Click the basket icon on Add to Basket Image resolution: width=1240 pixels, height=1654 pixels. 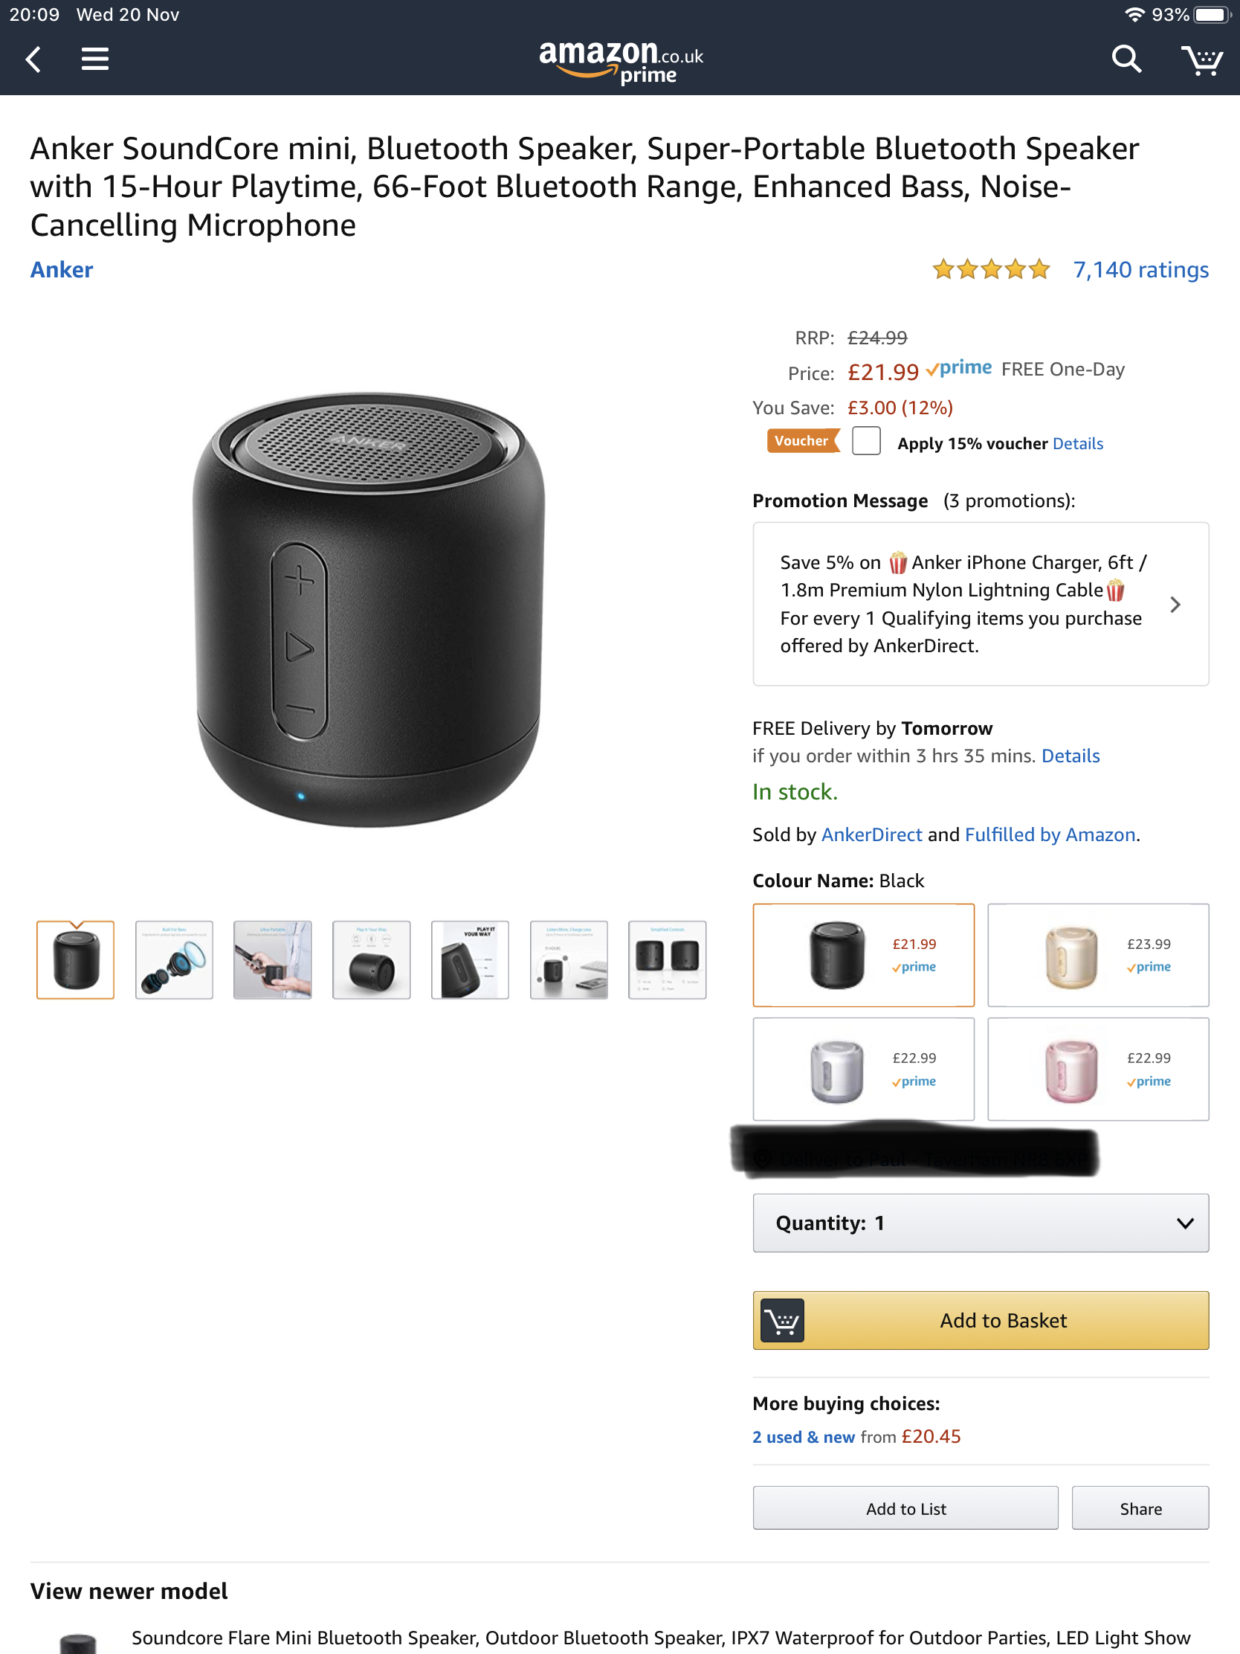[x=782, y=1321]
